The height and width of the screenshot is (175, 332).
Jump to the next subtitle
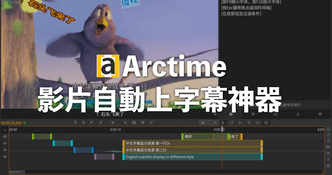tap(125, 123)
